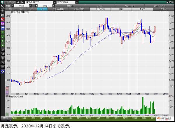The height and width of the screenshot is (128, 175).
Task: Click the 取 sidebar button
Action: (3, 58)
